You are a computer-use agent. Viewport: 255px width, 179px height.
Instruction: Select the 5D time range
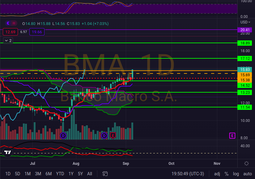[x=17, y=174]
